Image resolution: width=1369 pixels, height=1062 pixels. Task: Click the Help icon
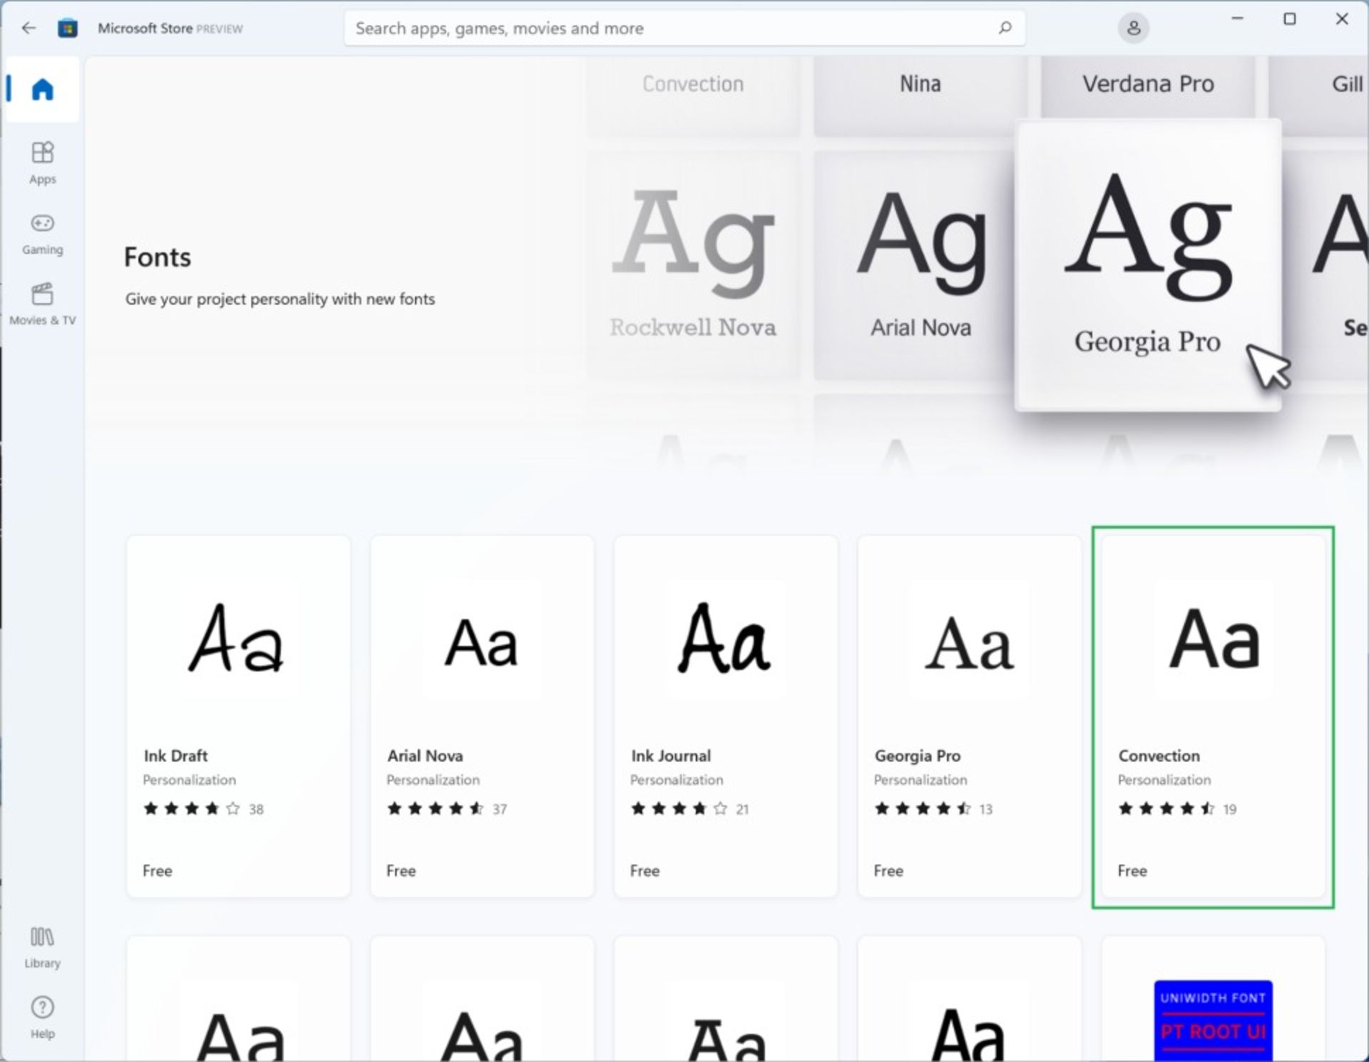(42, 1017)
